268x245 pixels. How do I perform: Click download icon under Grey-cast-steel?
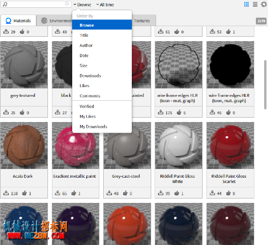click(x=109, y=193)
